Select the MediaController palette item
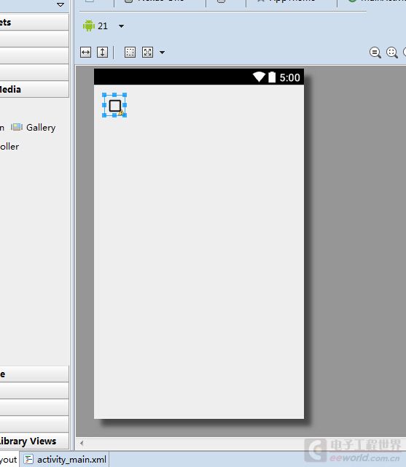The image size is (406, 467). pos(9,147)
